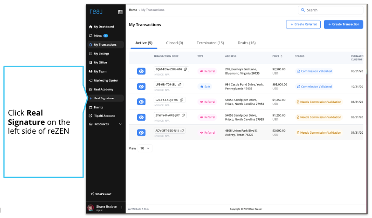Open user options dots beside Shane Bralove
Viewport: 372px width, 218px height.
point(122,208)
